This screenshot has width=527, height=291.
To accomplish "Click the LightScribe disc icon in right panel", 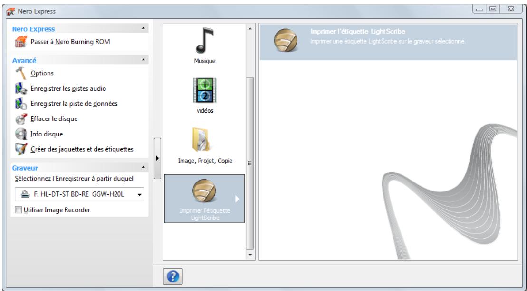I will pos(286,40).
